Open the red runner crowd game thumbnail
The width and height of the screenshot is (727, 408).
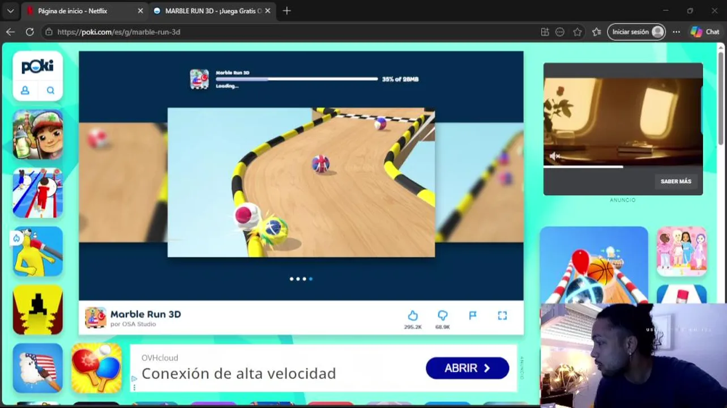pyautogui.click(x=38, y=193)
